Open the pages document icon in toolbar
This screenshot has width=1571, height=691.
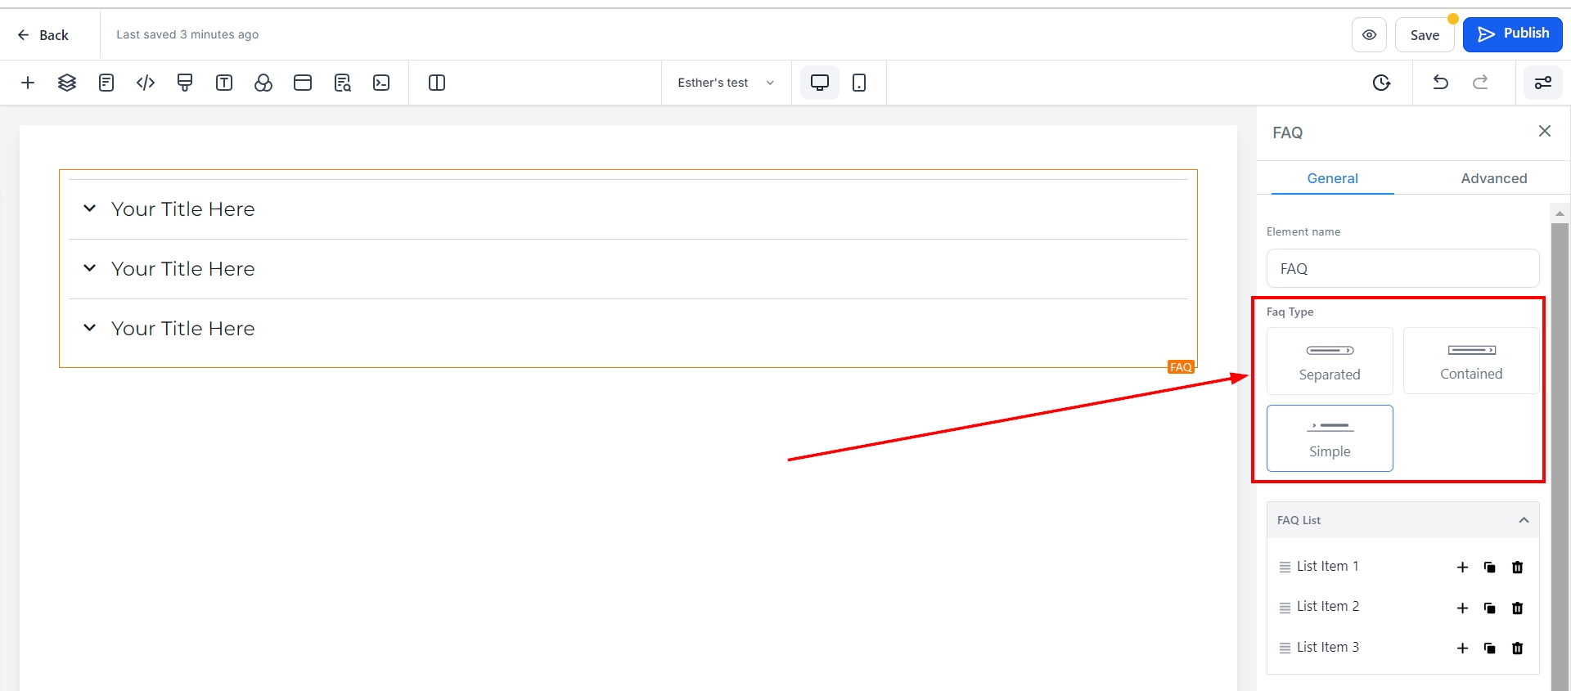pos(106,83)
